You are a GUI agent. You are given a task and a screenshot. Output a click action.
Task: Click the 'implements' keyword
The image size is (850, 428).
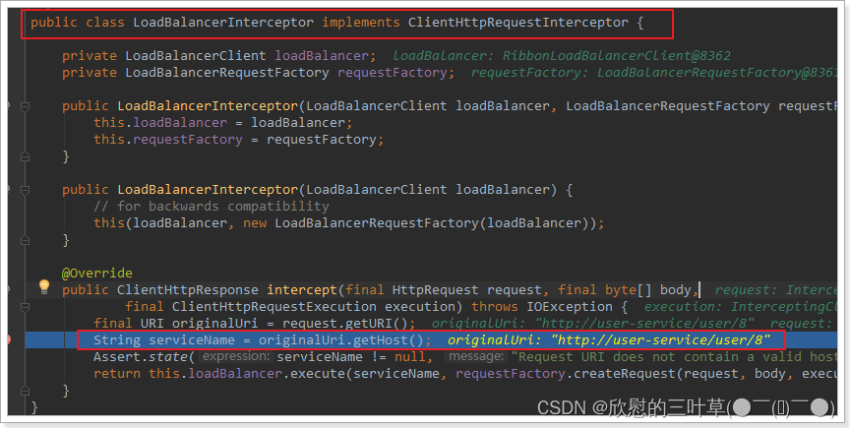tap(361, 23)
